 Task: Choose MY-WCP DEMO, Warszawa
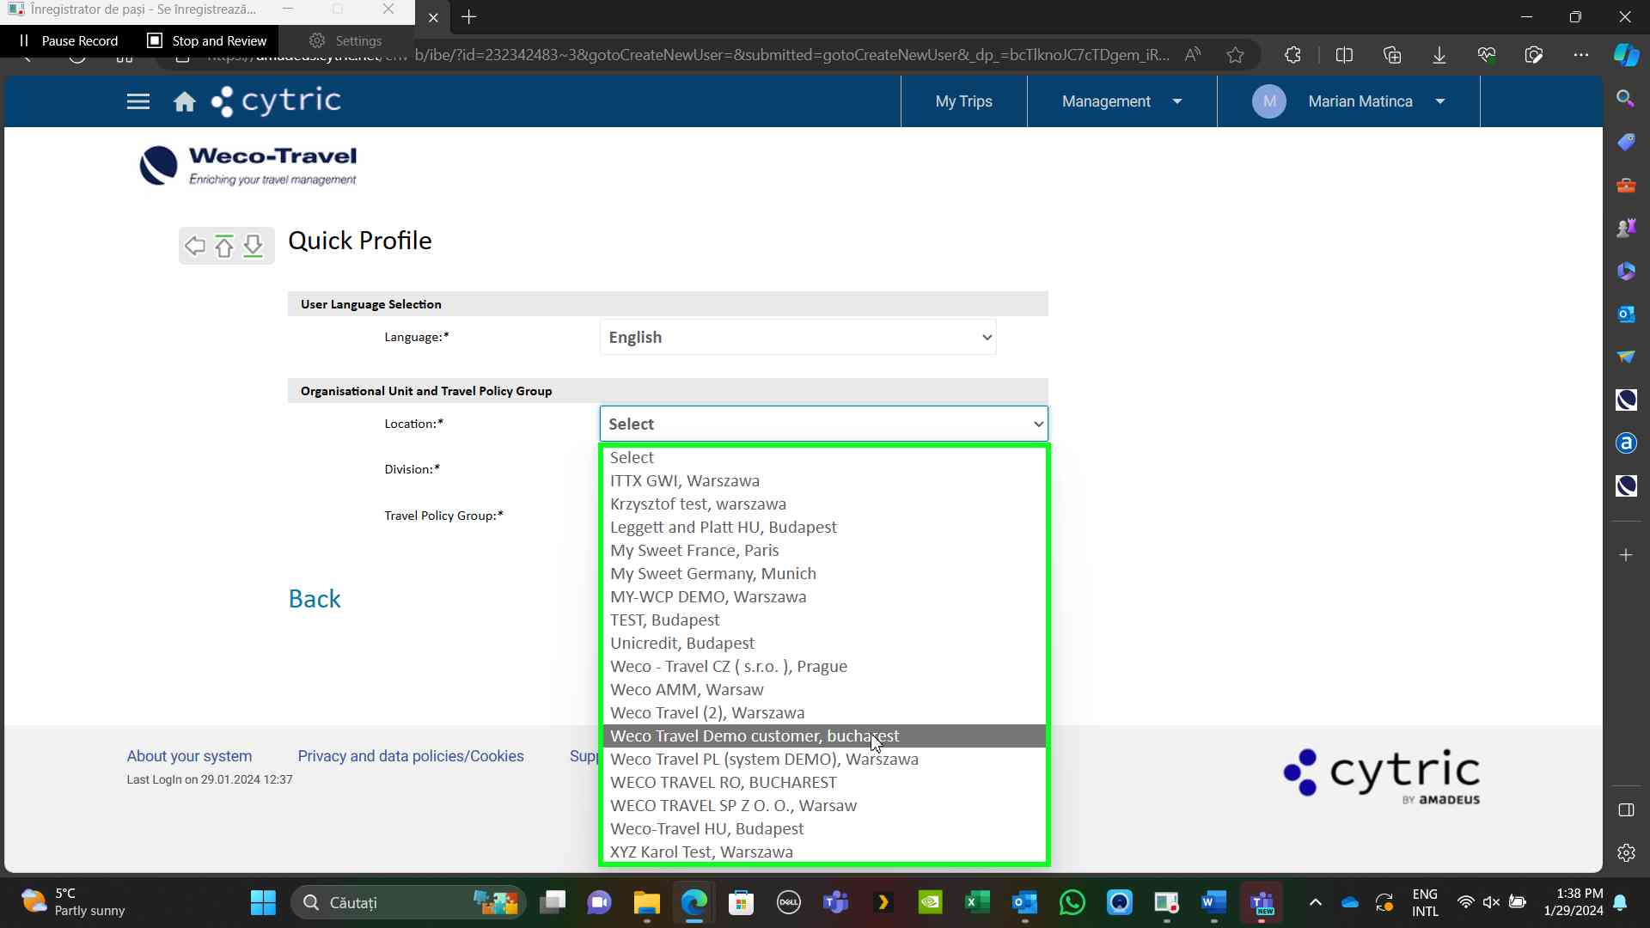coord(824,597)
